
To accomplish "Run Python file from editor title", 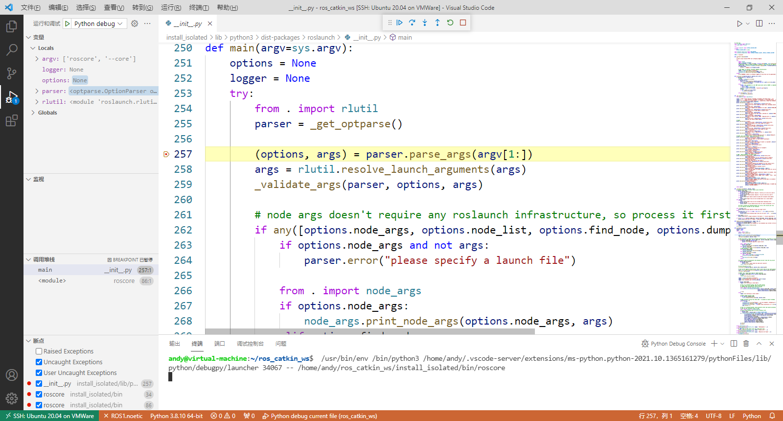I will point(739,23).
